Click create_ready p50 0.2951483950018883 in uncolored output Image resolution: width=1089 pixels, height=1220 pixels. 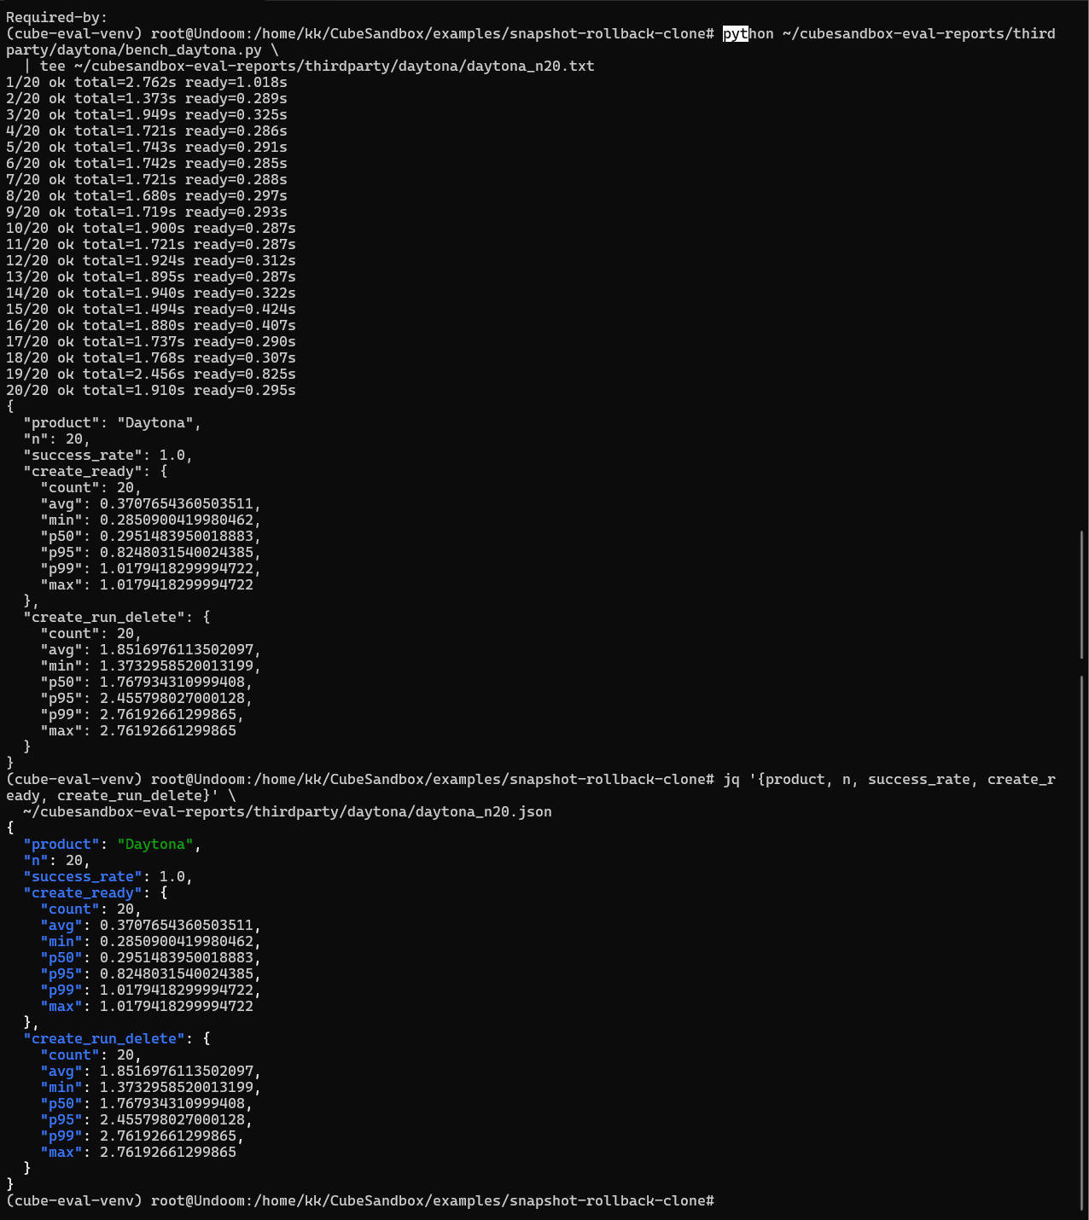151,536
